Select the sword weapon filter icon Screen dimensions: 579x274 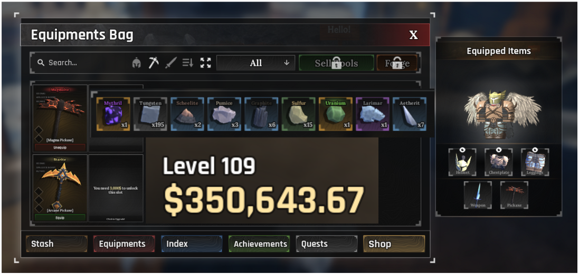[x=170, y=63]
